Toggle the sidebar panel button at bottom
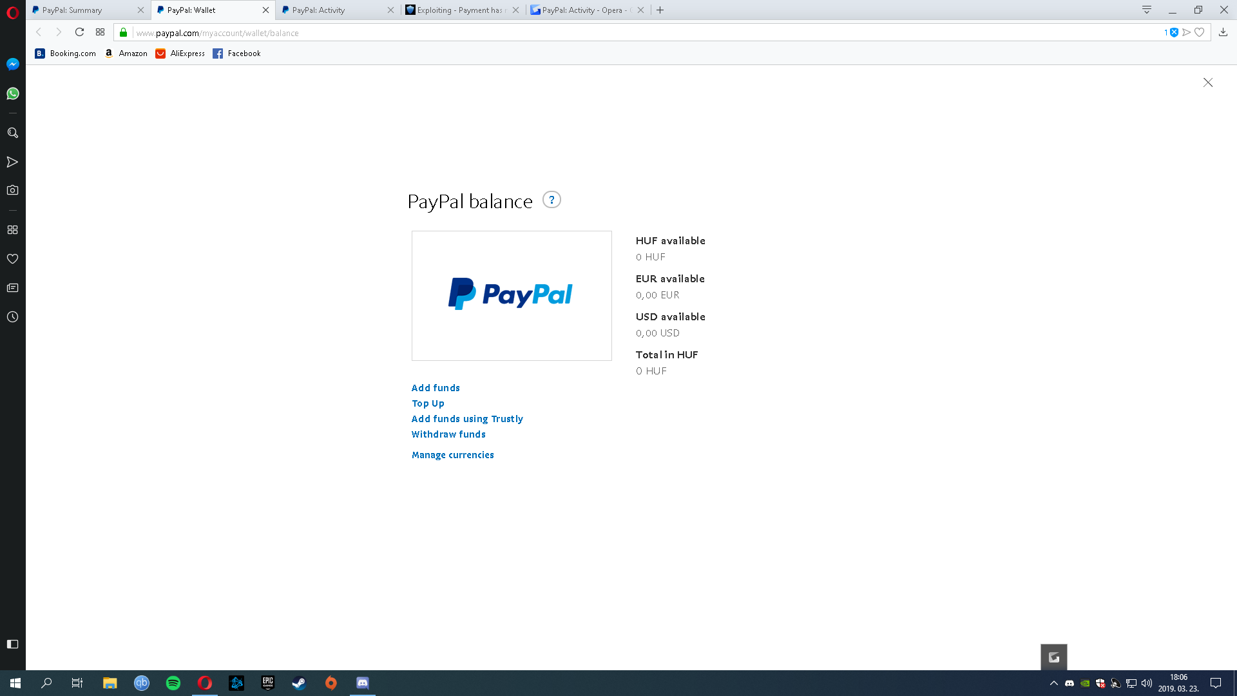Screen dimensions: 1237x696 (12, 644)
